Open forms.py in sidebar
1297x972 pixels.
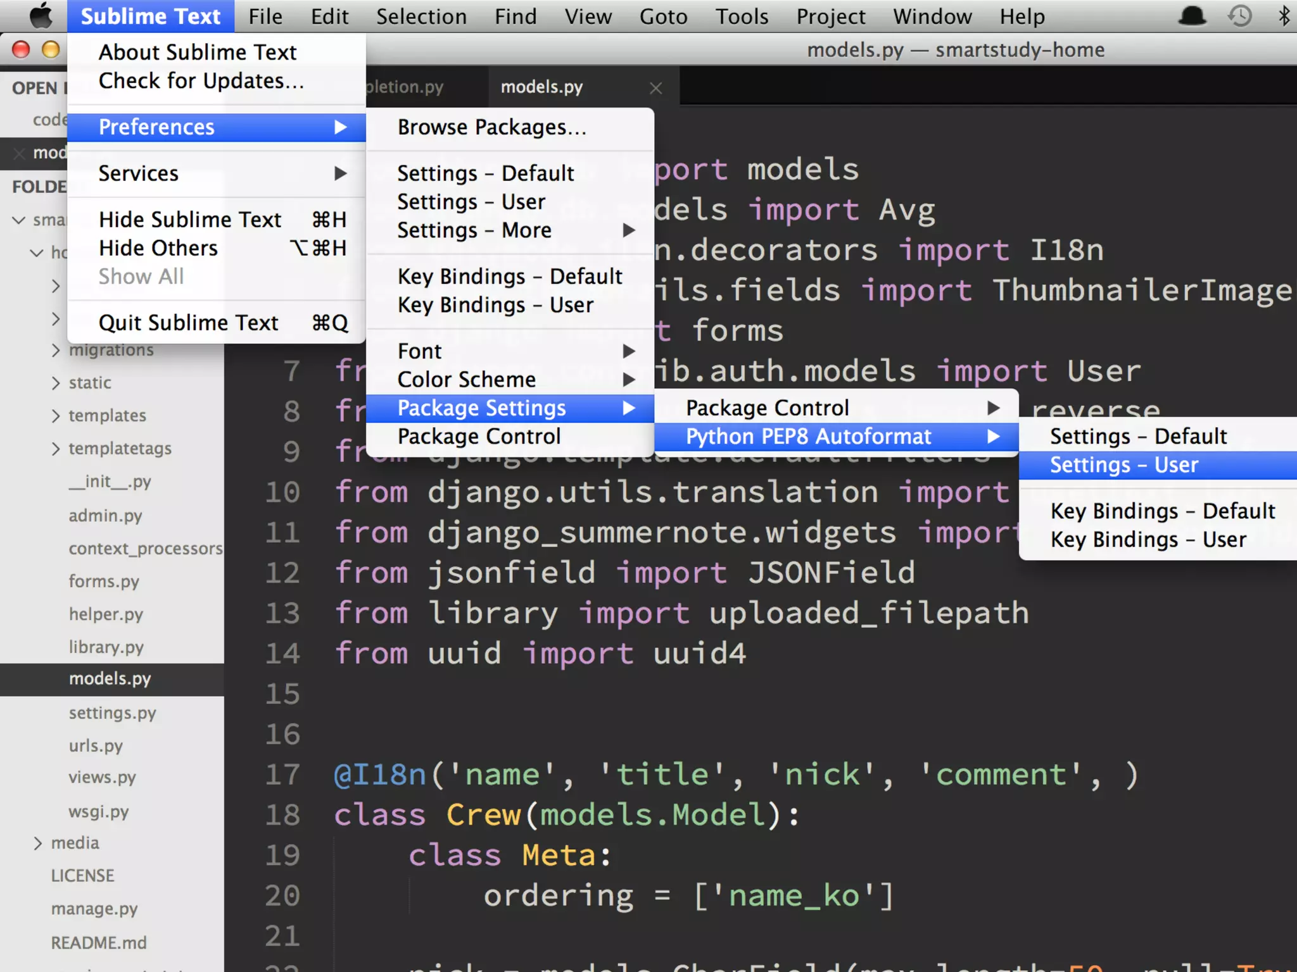104,582
